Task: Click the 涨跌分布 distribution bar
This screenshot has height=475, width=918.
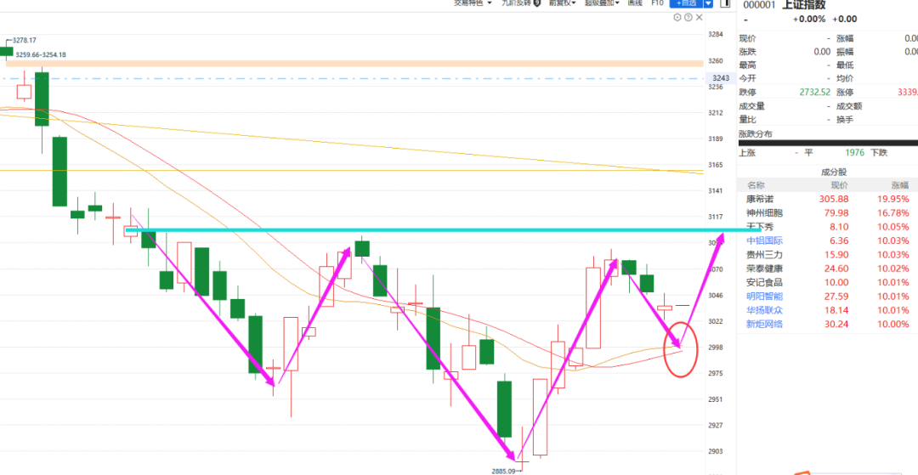Action: (x=827, y=143)
